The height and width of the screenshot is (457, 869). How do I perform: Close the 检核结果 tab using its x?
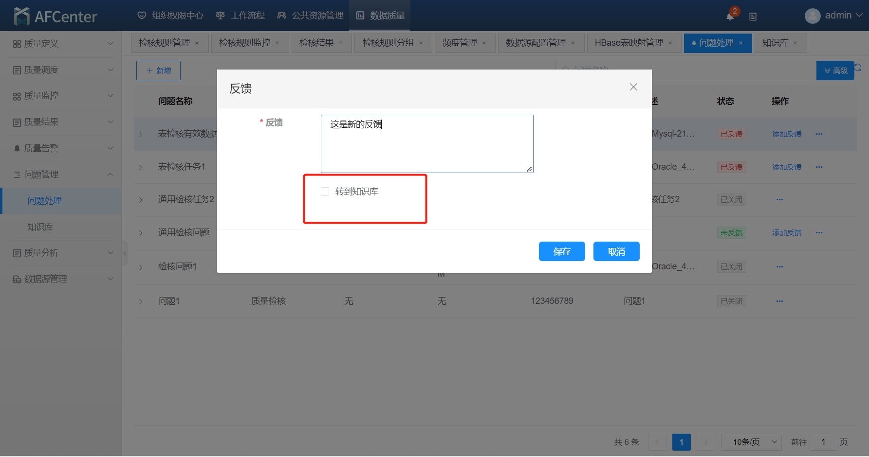341,43
